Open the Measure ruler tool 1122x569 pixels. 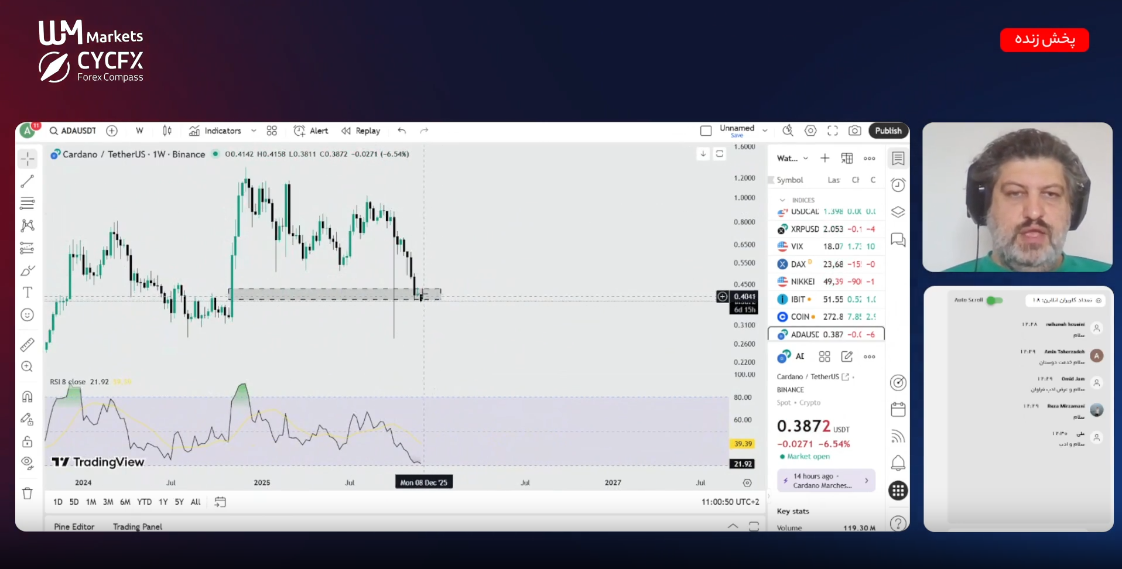[28, 345]
